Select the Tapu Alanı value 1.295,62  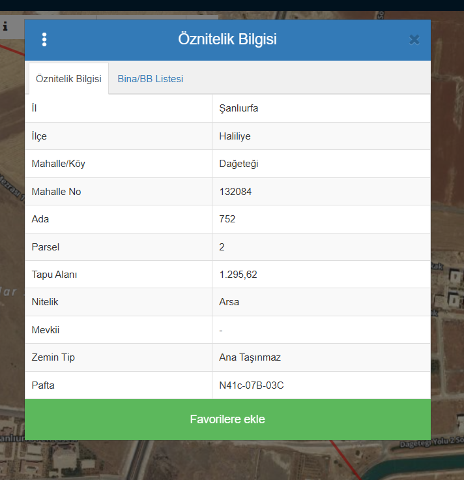(x=238, y=275)
